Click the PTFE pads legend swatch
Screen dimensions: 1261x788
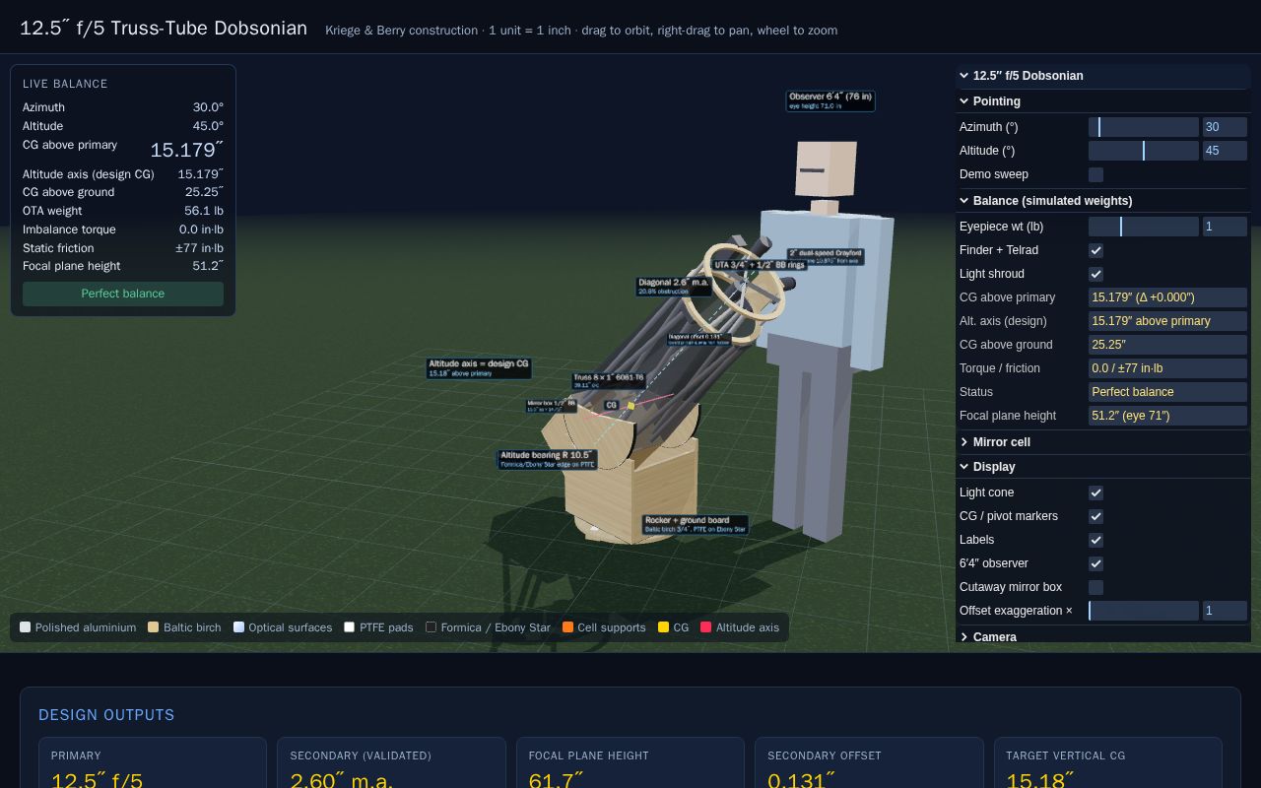tap(350, 627)
